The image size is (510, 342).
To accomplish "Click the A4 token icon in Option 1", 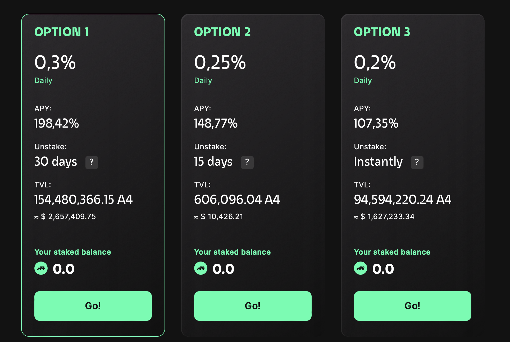I will 41,268.
